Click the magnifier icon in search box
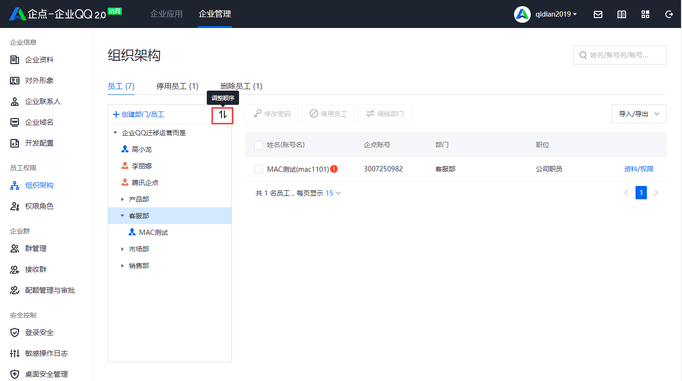The image size is (682, 381). tap(583, 55)
